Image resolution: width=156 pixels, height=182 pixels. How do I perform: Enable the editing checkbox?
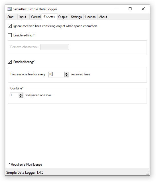(x=10, y=35)
